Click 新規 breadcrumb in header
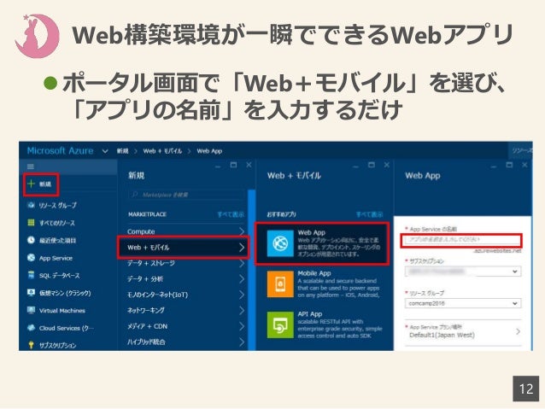Image resolution: width=545 pixels, height=409 pixels. click(x=122, y=151)
